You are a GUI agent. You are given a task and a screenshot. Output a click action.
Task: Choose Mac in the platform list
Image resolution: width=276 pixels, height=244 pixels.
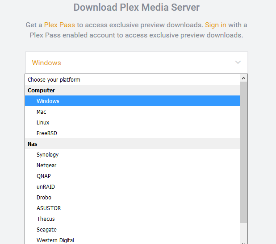point(42,112)
